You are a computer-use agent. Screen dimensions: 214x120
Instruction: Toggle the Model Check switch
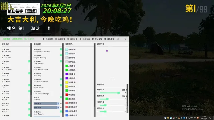[61, 85]
